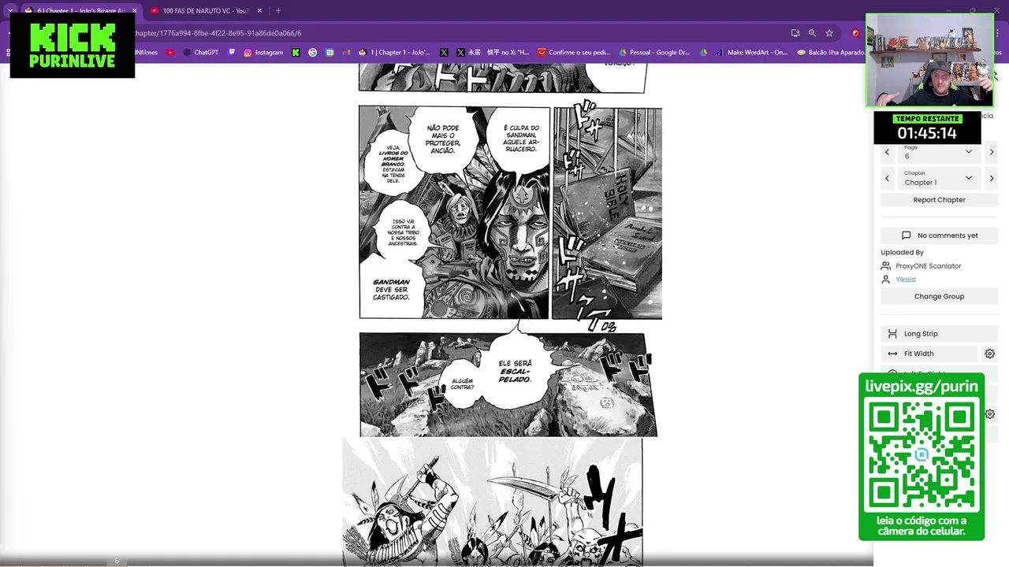
Task: Click the Change Group button
Action: pos(939,296)
